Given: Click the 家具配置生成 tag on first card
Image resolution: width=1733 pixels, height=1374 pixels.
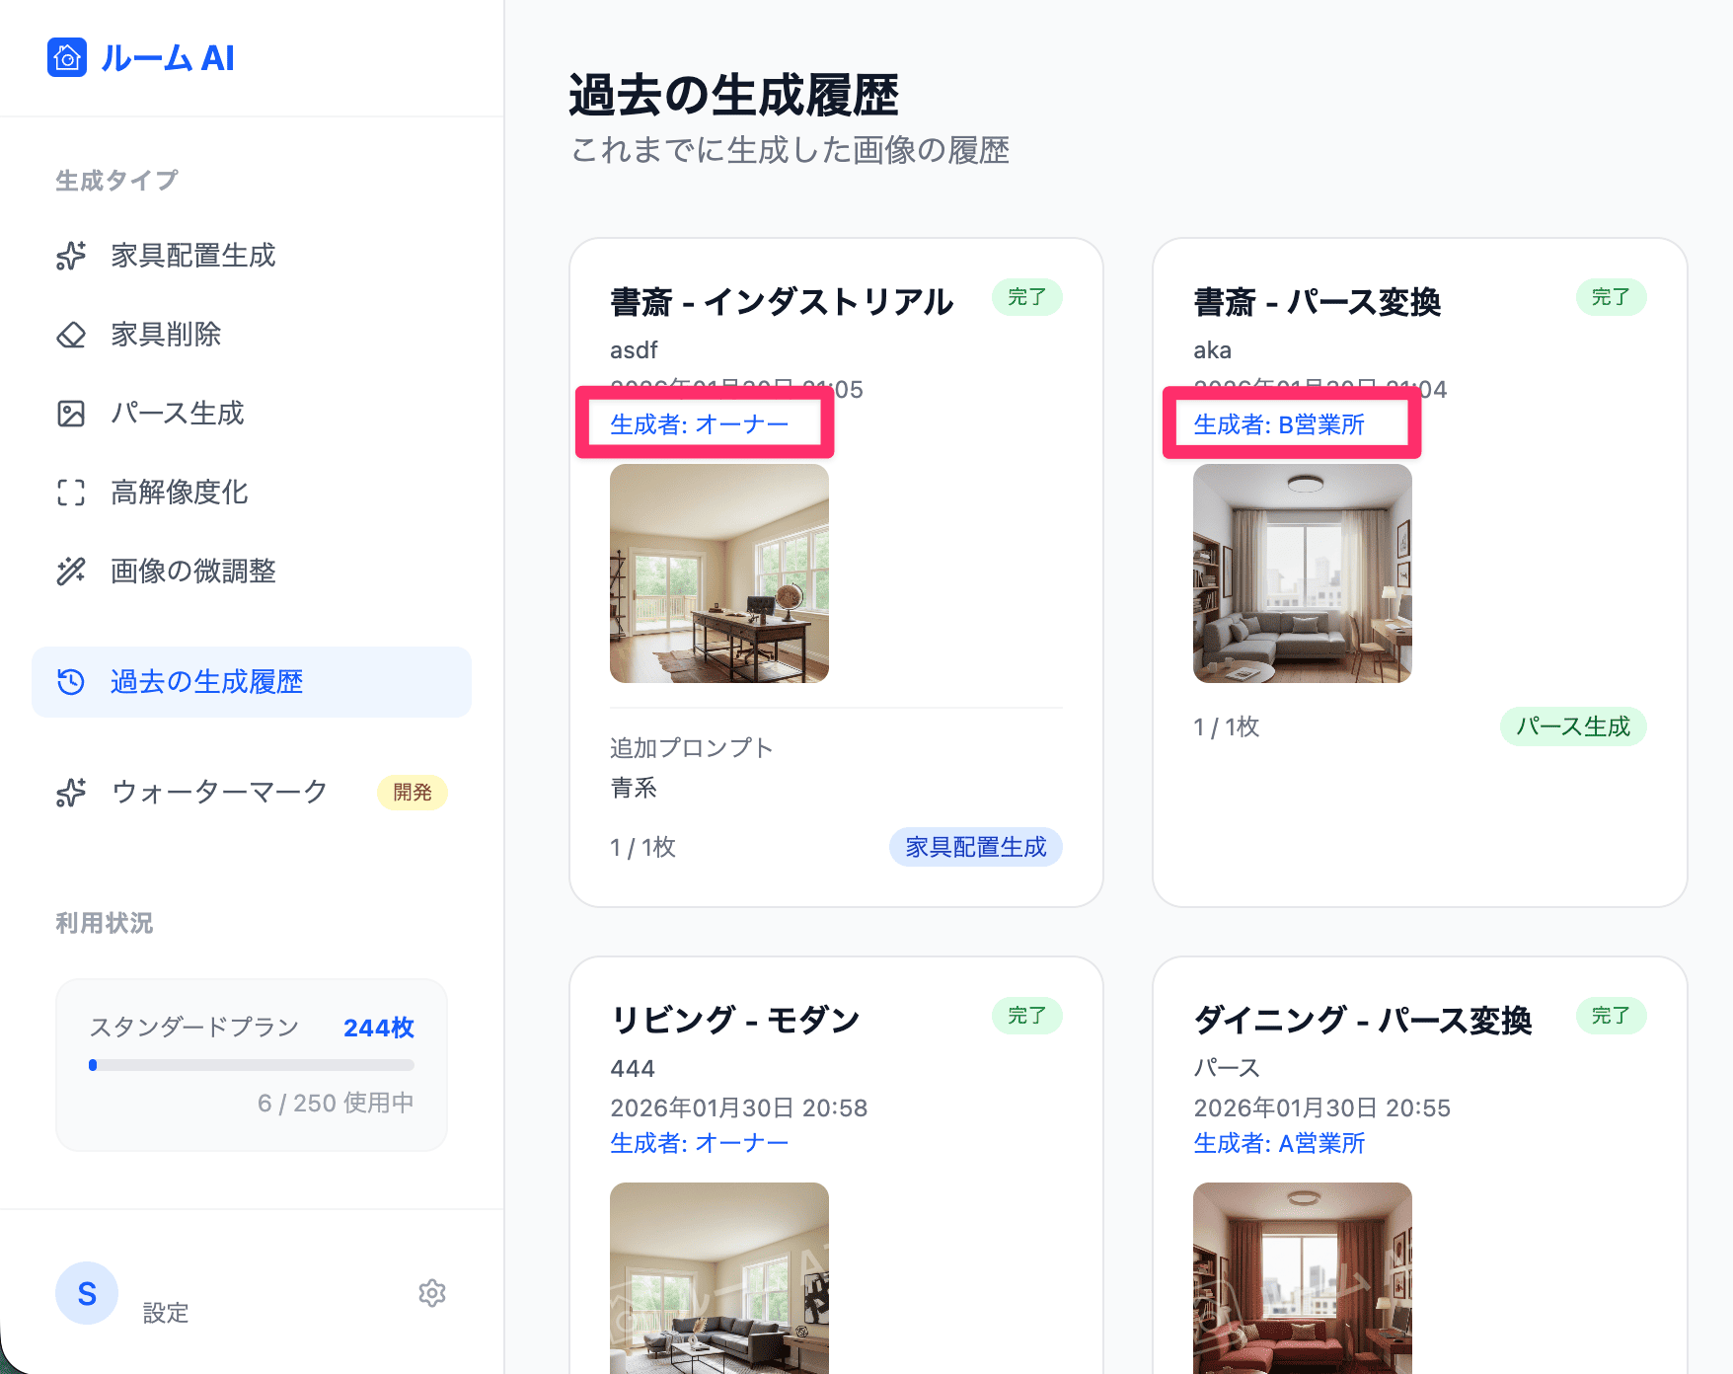Looking at the screenshot, I should click(975, 847).
